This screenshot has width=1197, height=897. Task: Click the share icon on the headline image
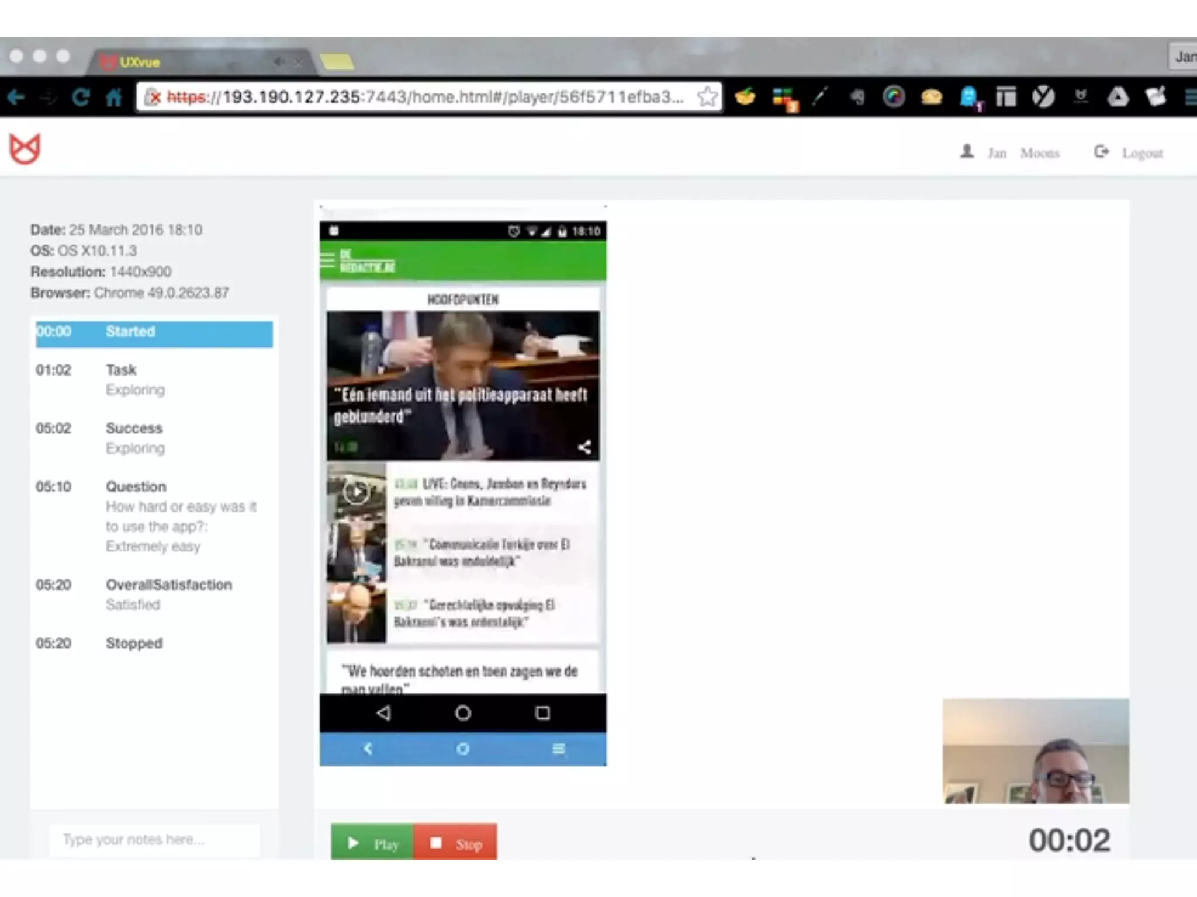(584, 447)
